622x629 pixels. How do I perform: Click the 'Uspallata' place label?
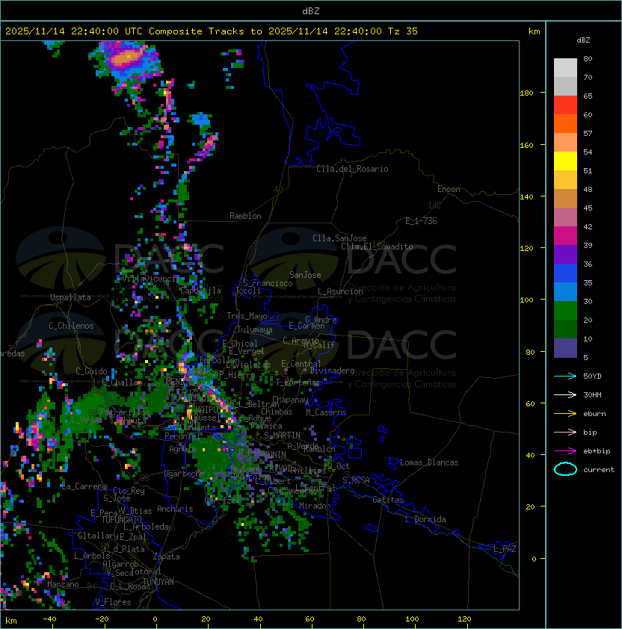[70, 297]
